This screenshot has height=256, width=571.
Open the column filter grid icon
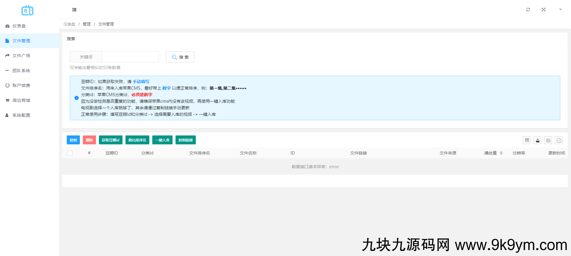click(527, 140)
